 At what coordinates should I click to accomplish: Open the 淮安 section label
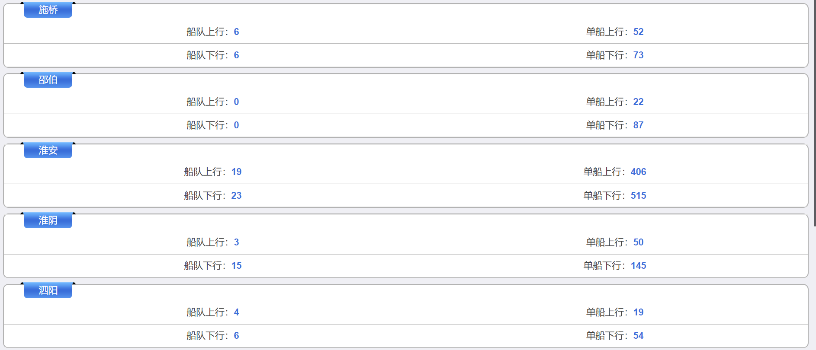point(48,150)
